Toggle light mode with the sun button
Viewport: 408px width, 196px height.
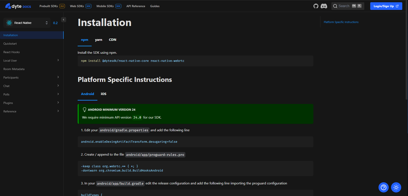coord(396,187)
